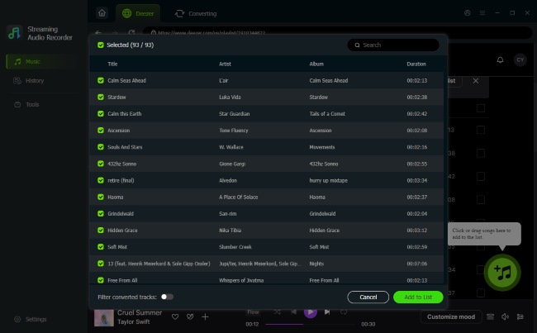Go to previous track in player
Viewport: 537px width, 333px height.
point(293,312)
